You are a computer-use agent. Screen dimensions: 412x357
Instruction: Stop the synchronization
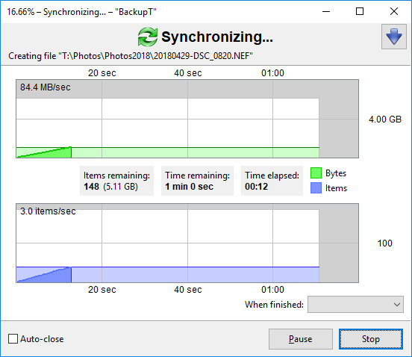(x=371, y=339)
